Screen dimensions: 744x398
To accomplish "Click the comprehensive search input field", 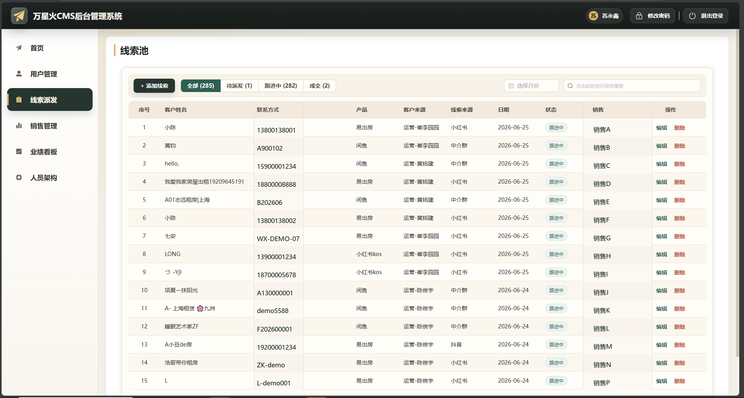I will tap(632, 86).
